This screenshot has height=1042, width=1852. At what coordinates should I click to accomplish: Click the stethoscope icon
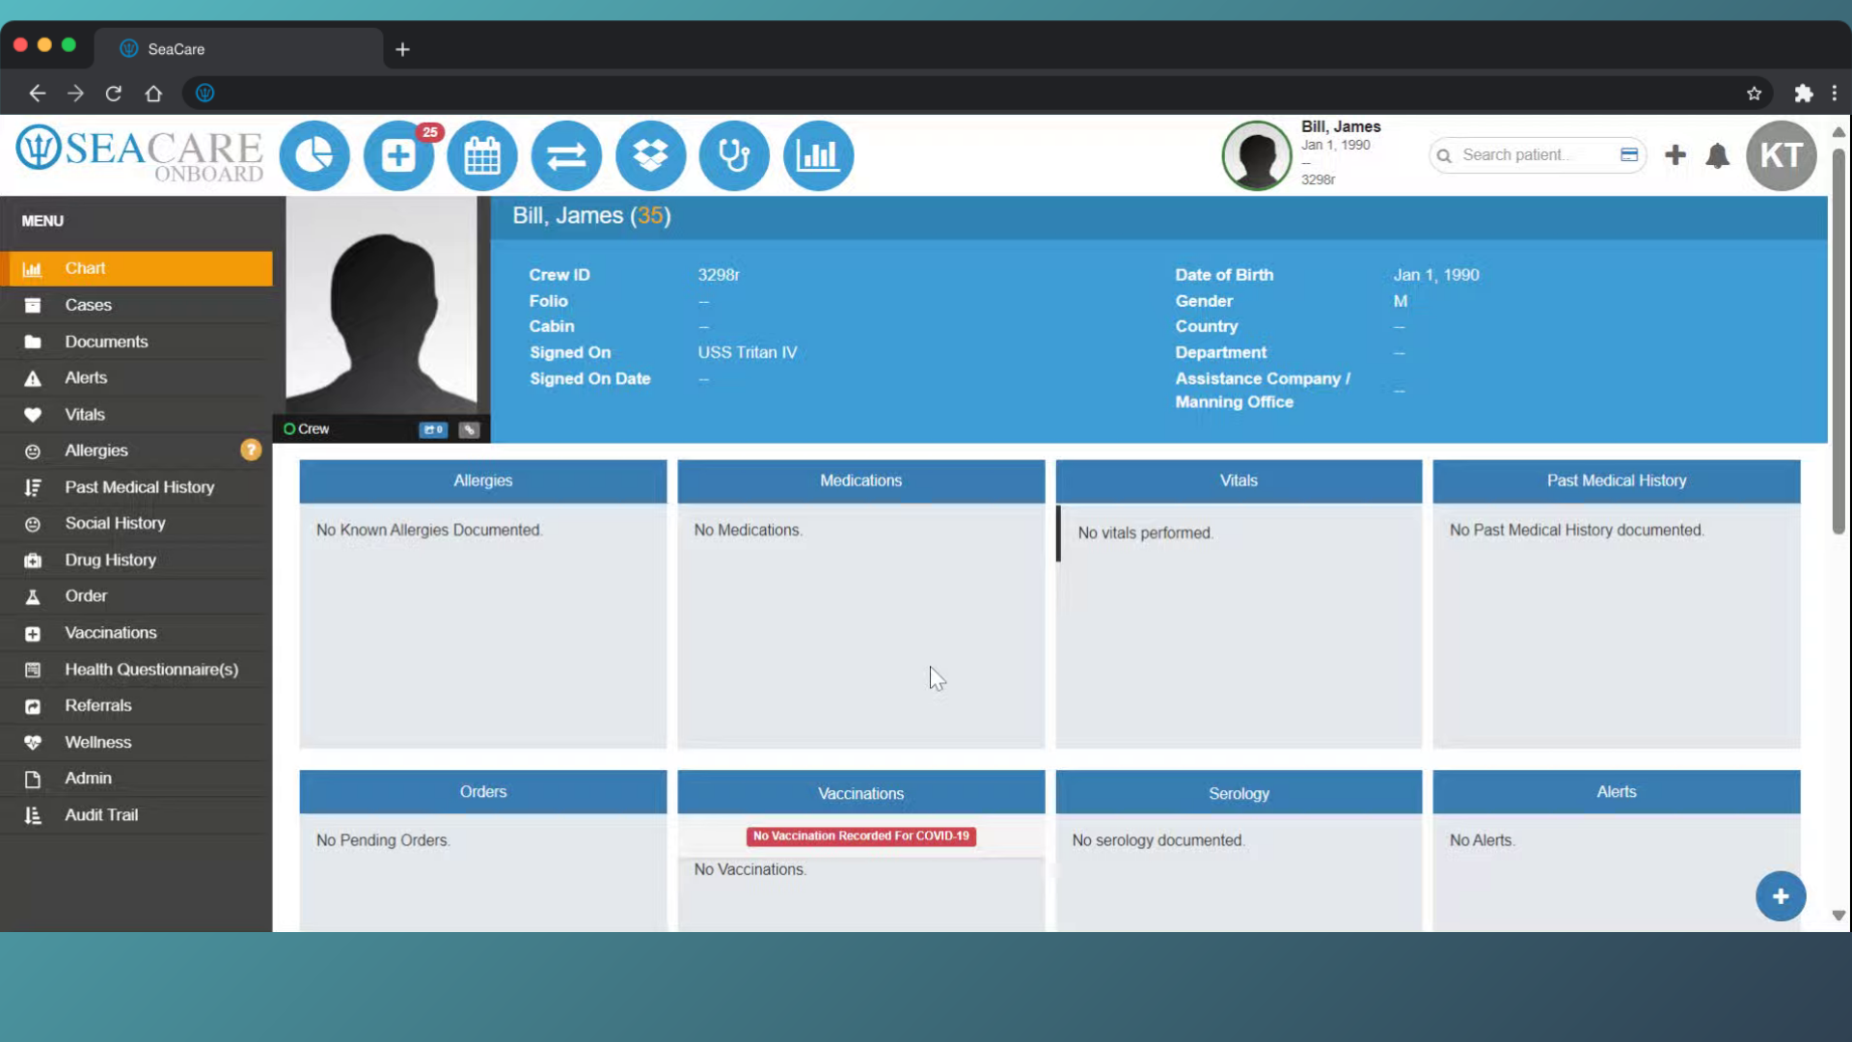pos(734,155)
